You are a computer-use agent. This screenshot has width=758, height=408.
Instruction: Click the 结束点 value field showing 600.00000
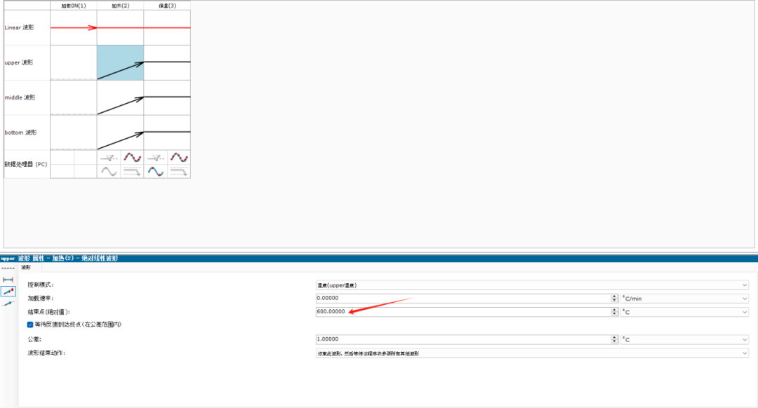tap(463, 312)
